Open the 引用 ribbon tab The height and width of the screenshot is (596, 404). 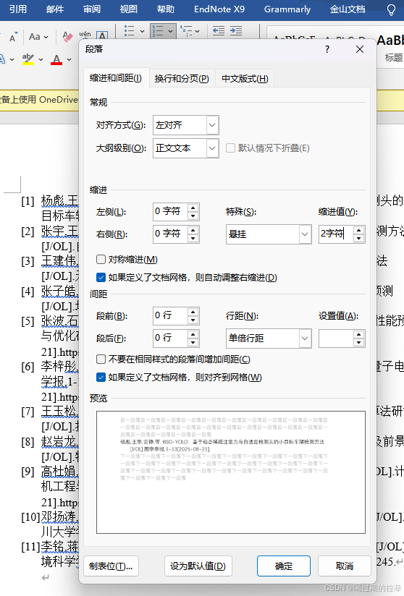point(18,9)
